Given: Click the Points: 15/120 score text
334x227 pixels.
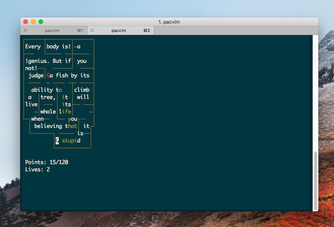Looking at the screenshot, I should pyautogui.click(x=47, y=162).
